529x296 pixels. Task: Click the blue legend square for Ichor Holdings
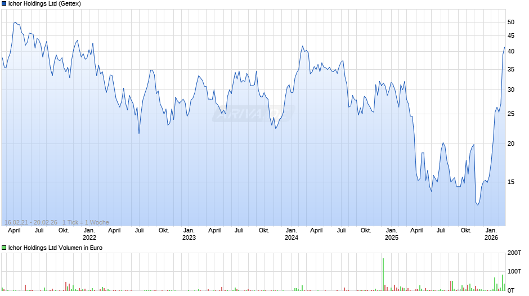4,4
